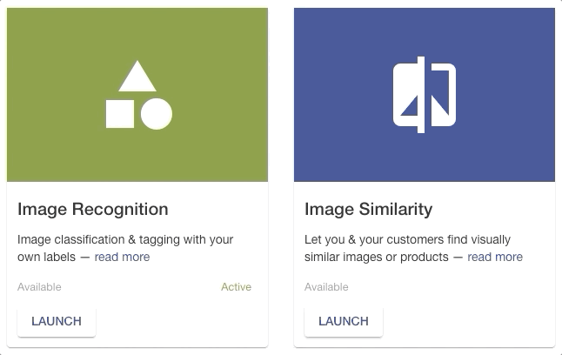562x355 pixels.
Task: Click the Image Similarity description text
Action: (x=413, y=248)
